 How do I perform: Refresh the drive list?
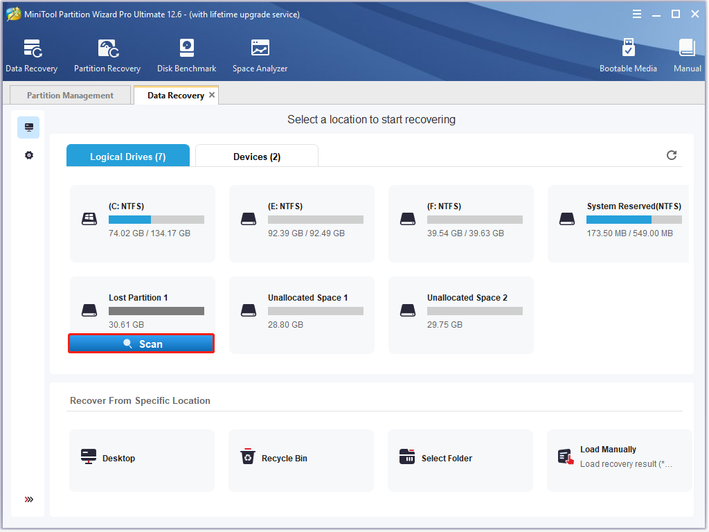click(x=671, y=155)
